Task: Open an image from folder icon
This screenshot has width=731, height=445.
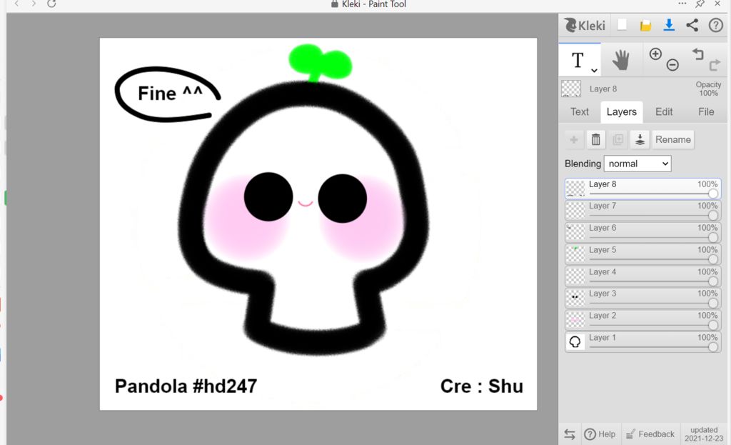Action: pos(645,25)
